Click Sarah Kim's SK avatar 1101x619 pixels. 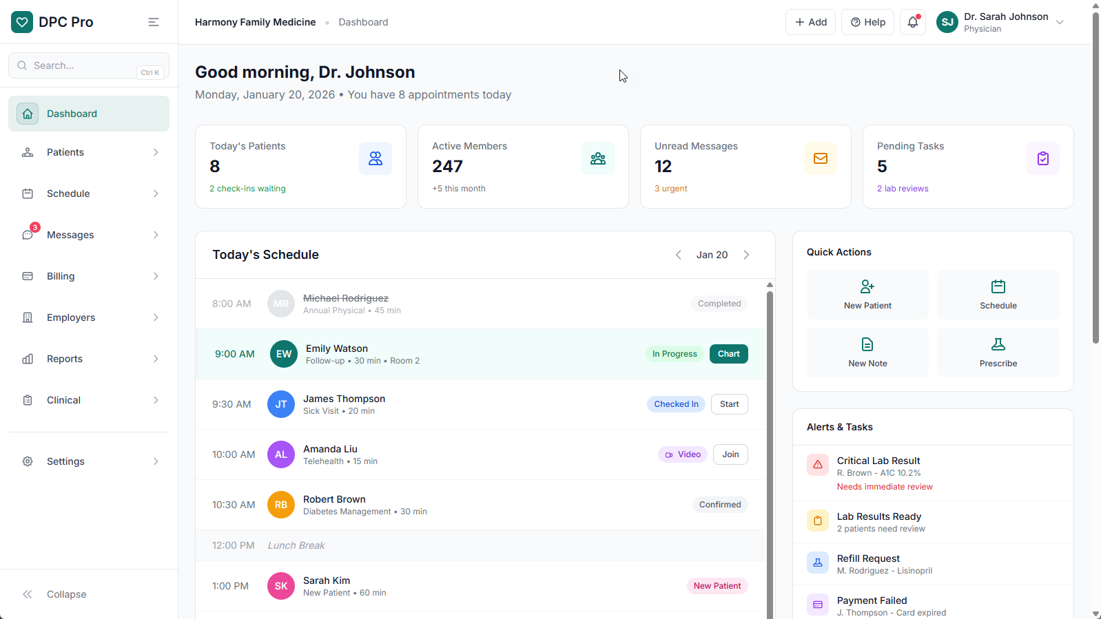(281, 586)
